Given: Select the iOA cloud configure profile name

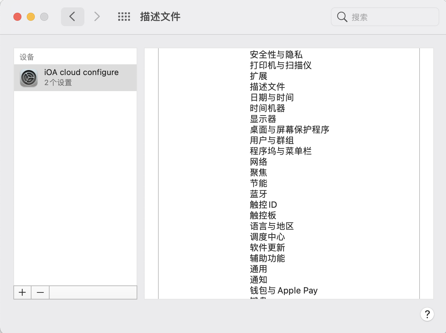Looking at the screenshot, I should 81,72.
